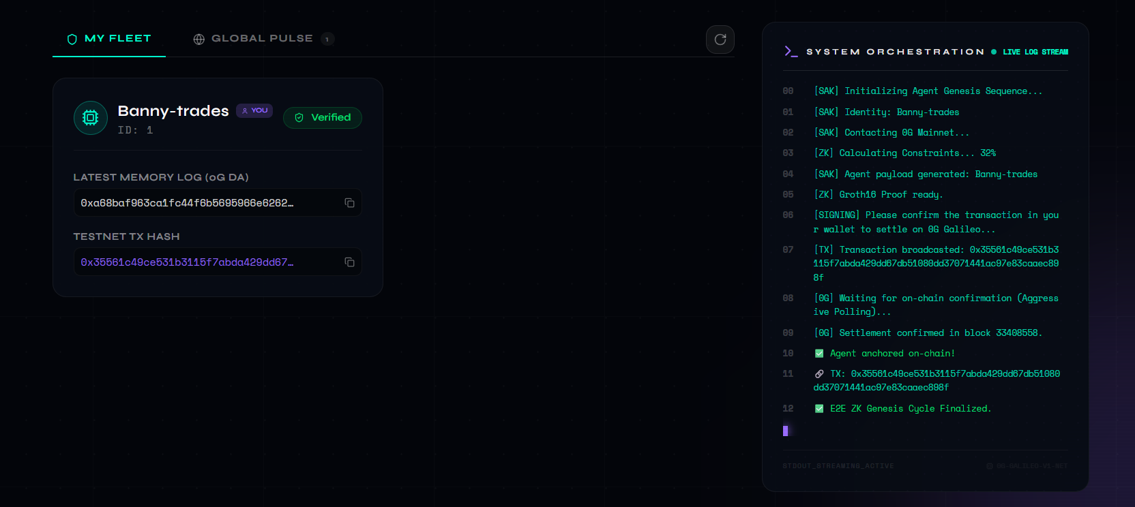Click the refresh button beside the tabs

tap(720, 40)
